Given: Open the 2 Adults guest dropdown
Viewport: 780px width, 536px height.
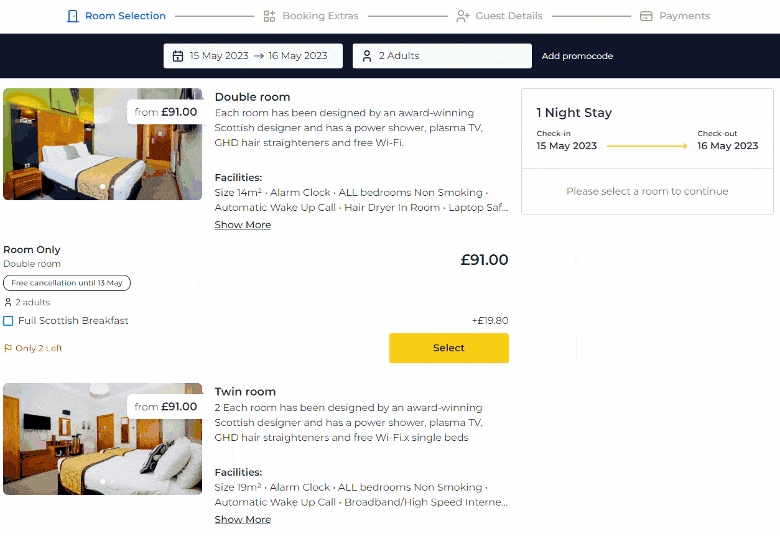Looking at the screenshot, I should click(x=442, y=55).
